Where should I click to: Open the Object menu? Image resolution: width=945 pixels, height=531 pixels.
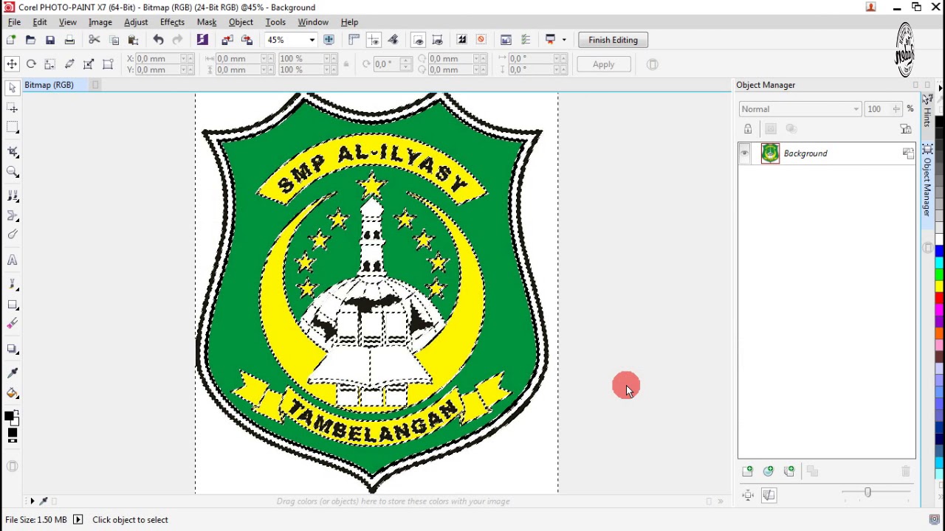click(241, 22)
